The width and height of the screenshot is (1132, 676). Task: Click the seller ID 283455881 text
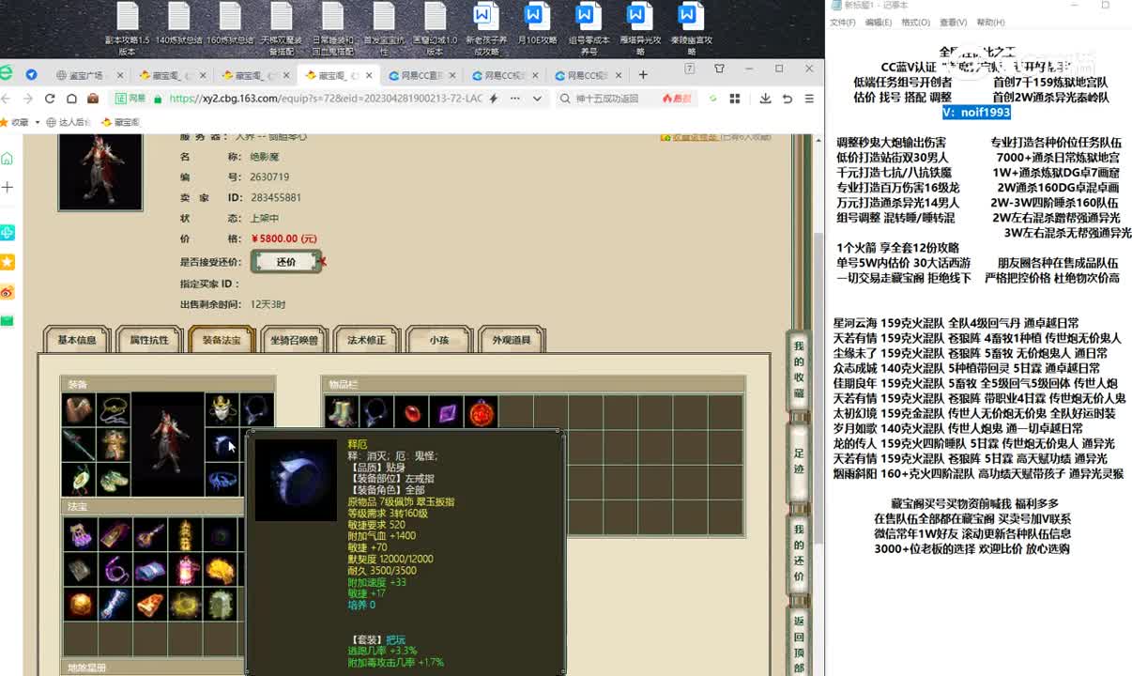[276, 198]
